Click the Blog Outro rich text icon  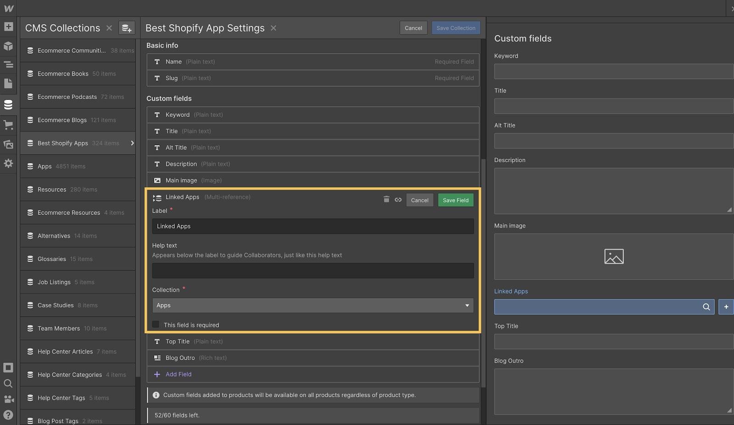click(x=157, y=358)
